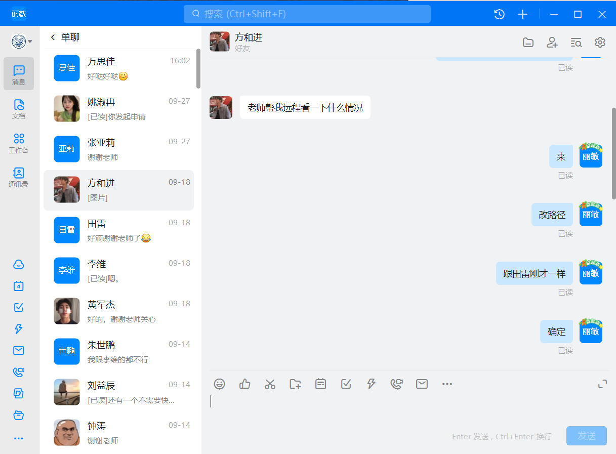Viewport: 616px width, 454px height.
Task: Show more tools via ellipsis in chat toolbar
Action: tap(447, 384)
